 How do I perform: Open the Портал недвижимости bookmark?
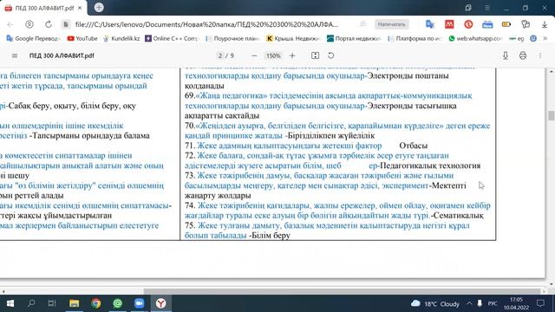click(354, 38)
